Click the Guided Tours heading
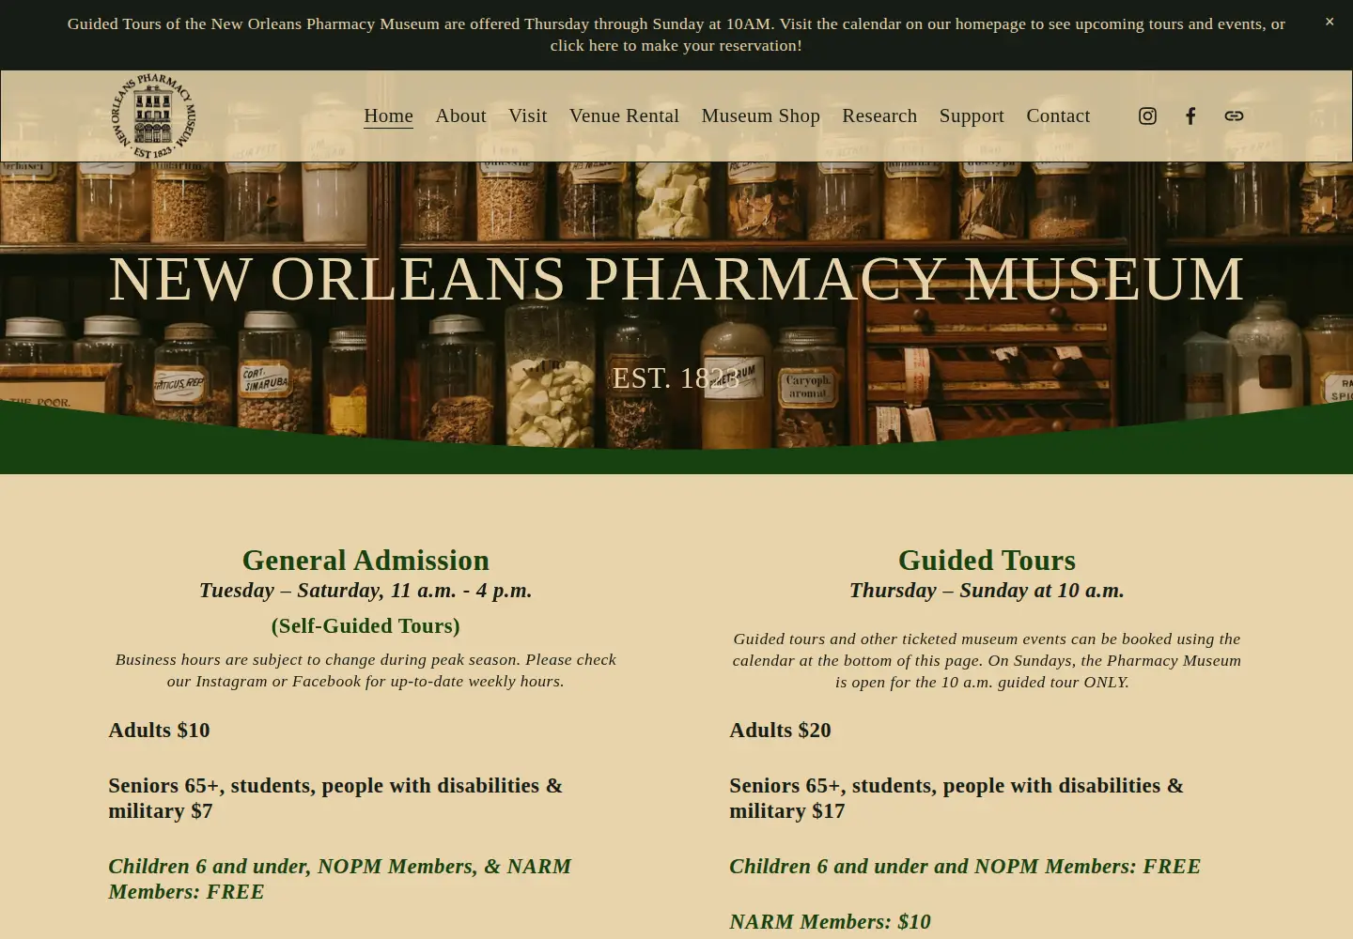The image size is (1353, 939). pyautogui.click(x=987, y=560)
